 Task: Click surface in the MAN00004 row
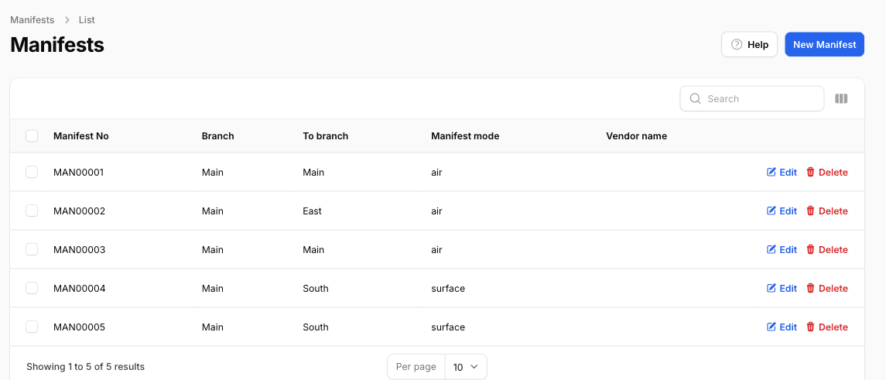pyautogui.click(x=448, y=289)
